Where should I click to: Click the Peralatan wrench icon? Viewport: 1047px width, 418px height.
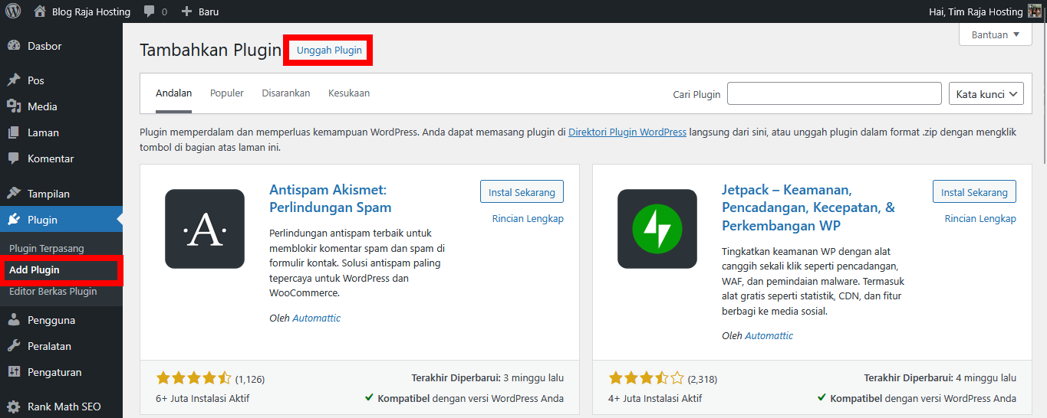click(14, 346)
